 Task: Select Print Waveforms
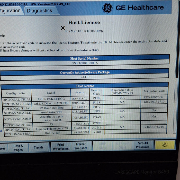point(61,147)
